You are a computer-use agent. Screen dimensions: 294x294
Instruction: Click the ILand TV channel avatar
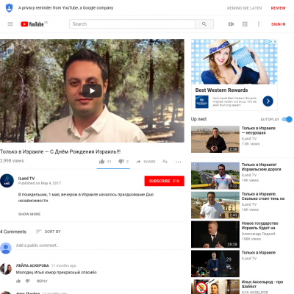[x=7, y=181]
